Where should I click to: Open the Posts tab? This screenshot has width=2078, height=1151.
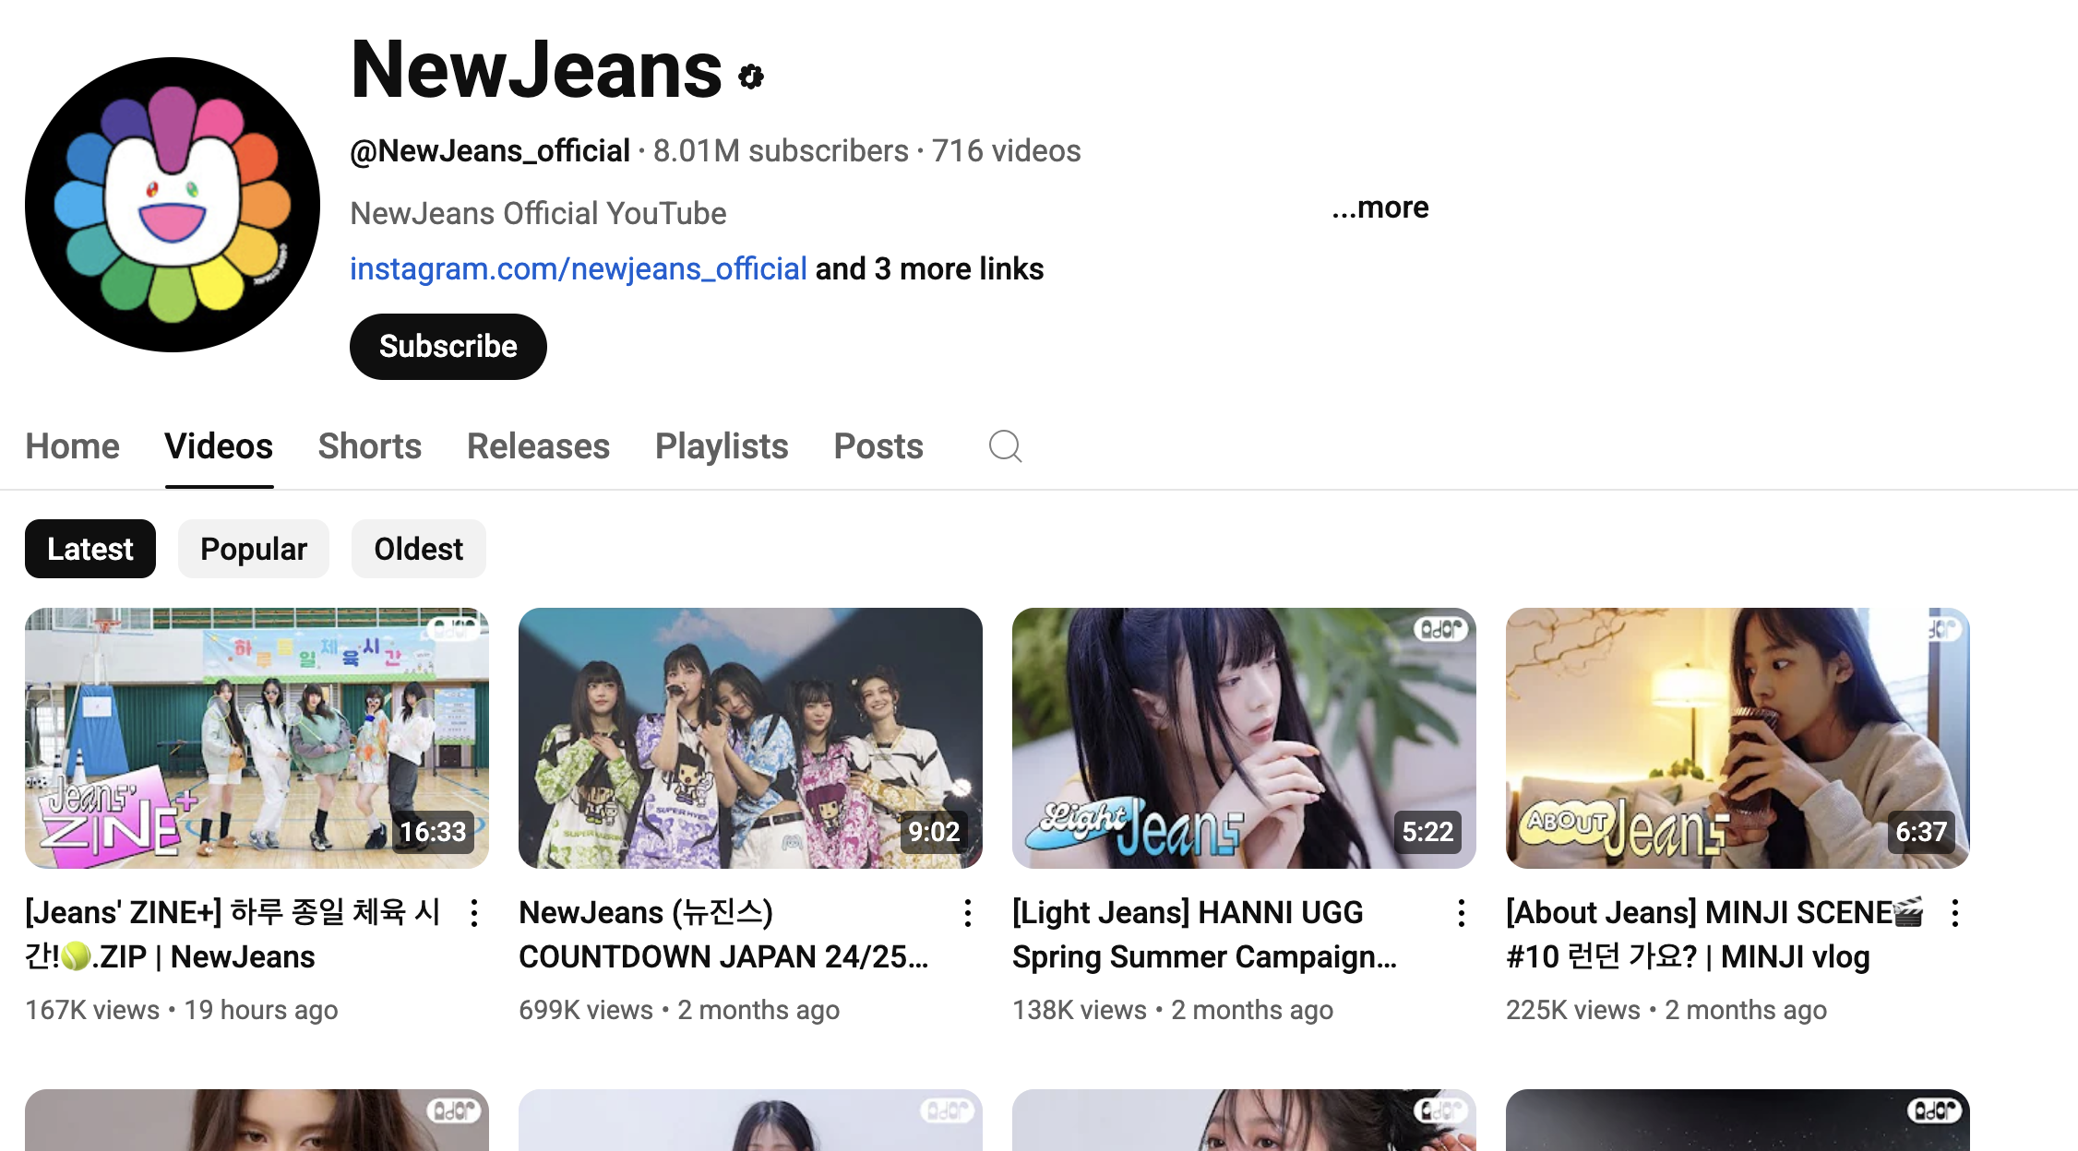878,446
